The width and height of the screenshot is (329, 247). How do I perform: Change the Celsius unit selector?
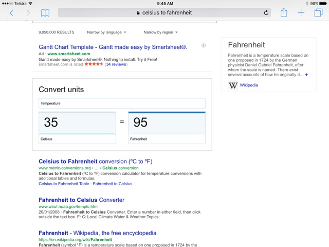[x=77, y=139]
